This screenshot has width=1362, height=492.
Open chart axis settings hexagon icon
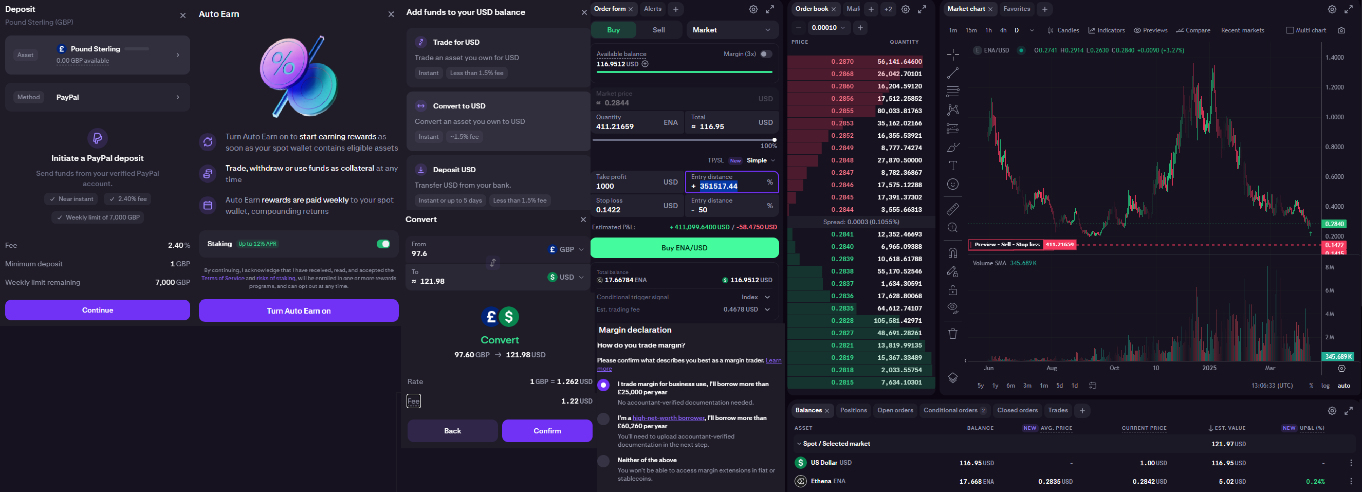(1341, 368)
